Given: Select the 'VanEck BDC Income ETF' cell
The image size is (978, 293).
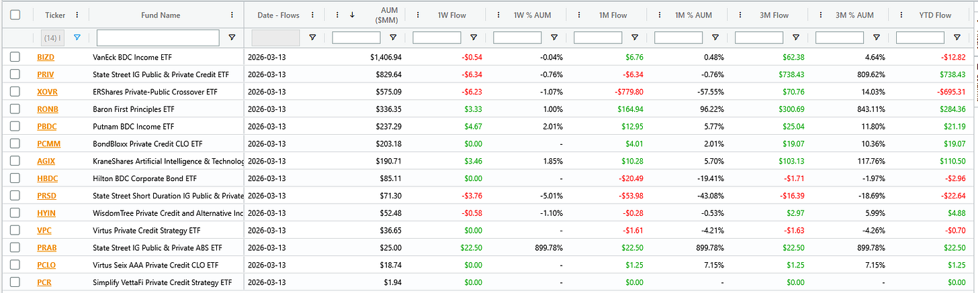Looking at the screenshot, I should [x=132, y=58].
